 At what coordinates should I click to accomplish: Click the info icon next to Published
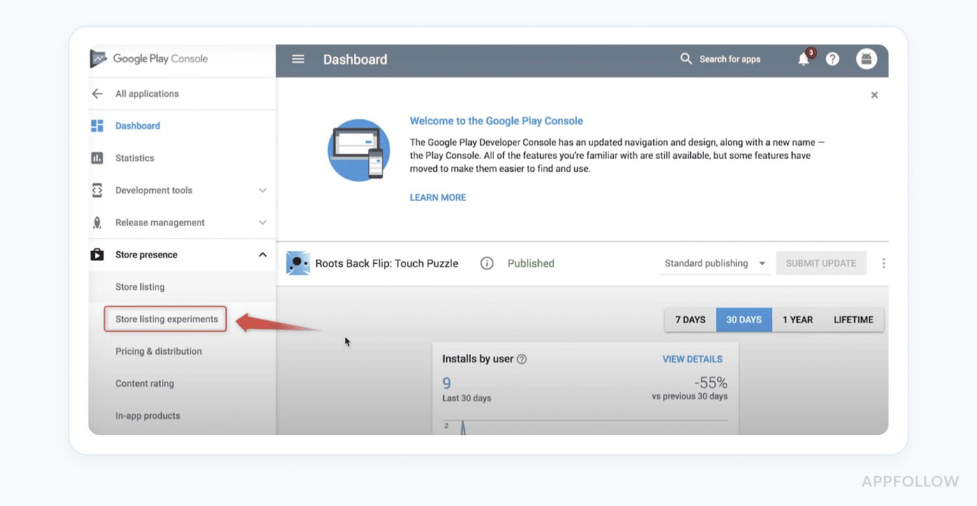487,263
